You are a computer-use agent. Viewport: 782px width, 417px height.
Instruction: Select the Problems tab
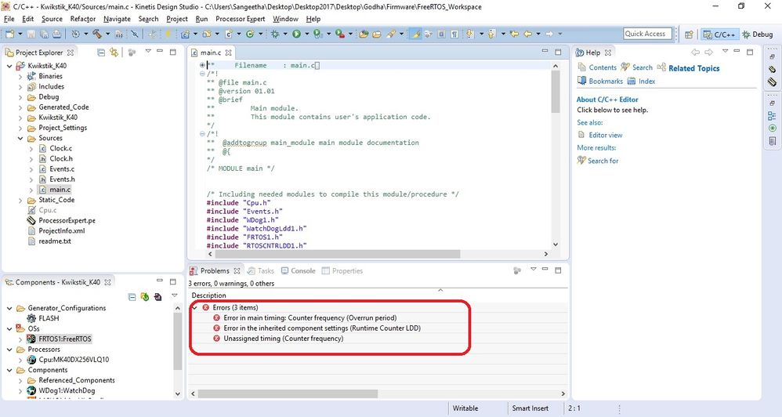(215, 271)
